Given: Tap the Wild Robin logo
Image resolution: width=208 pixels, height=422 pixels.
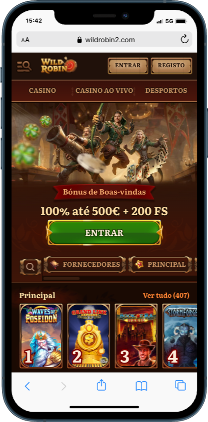Looking at the screenshot, I should pyautogui.click(x=59, y=66).
